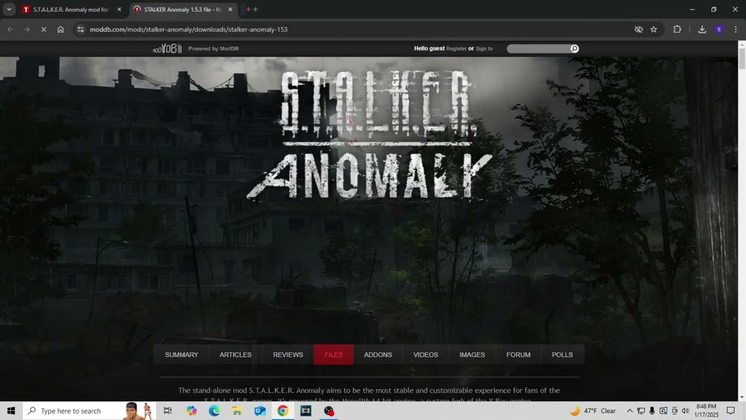Click the Powered by ModDB text
Viewport: 746px width, 420px height.
click(x=213, y=48)
